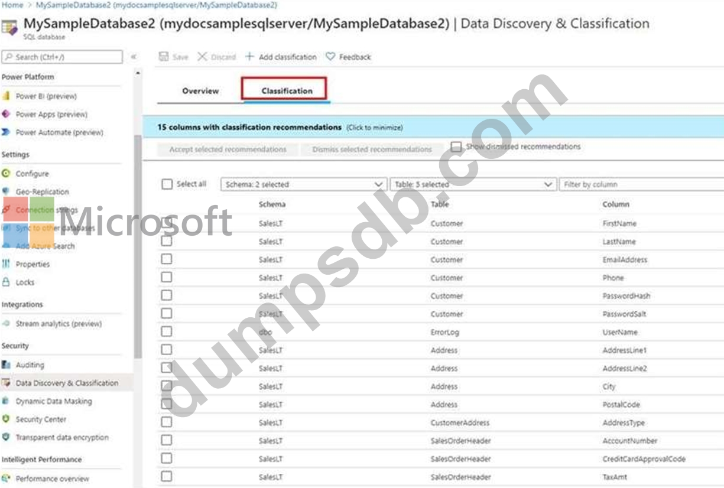This screenshot has width=724, height=488.
Task: Click the Feedback heart icon
Action: (330, 57)
